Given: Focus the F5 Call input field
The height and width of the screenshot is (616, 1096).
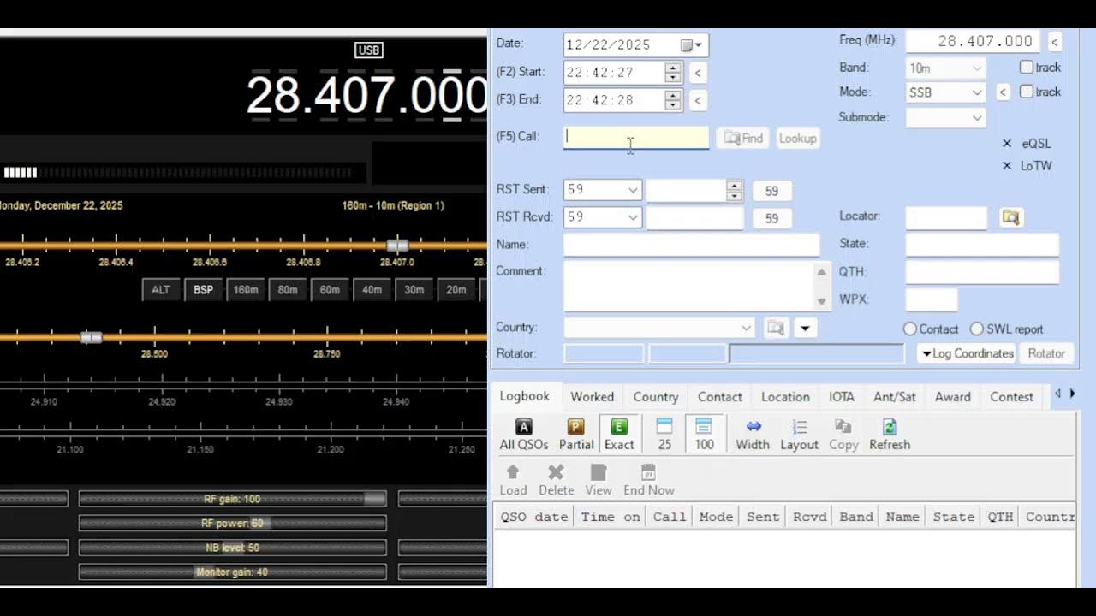Looking at the screenshot, I should 636,137.
